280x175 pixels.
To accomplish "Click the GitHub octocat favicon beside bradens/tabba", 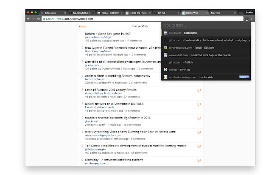I will 166,40.
